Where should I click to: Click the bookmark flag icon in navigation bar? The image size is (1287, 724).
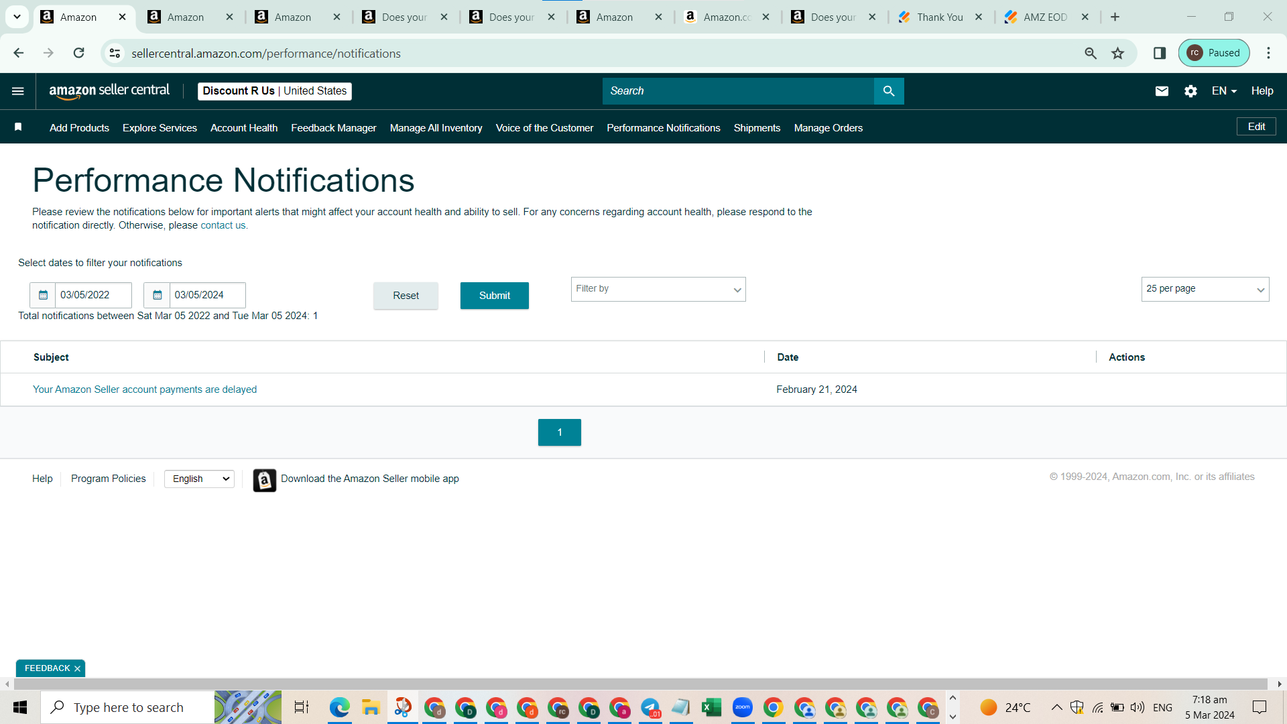[18, 127]
